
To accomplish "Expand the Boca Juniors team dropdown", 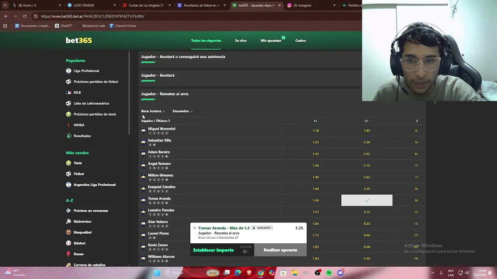I will (x=153, y=111).
